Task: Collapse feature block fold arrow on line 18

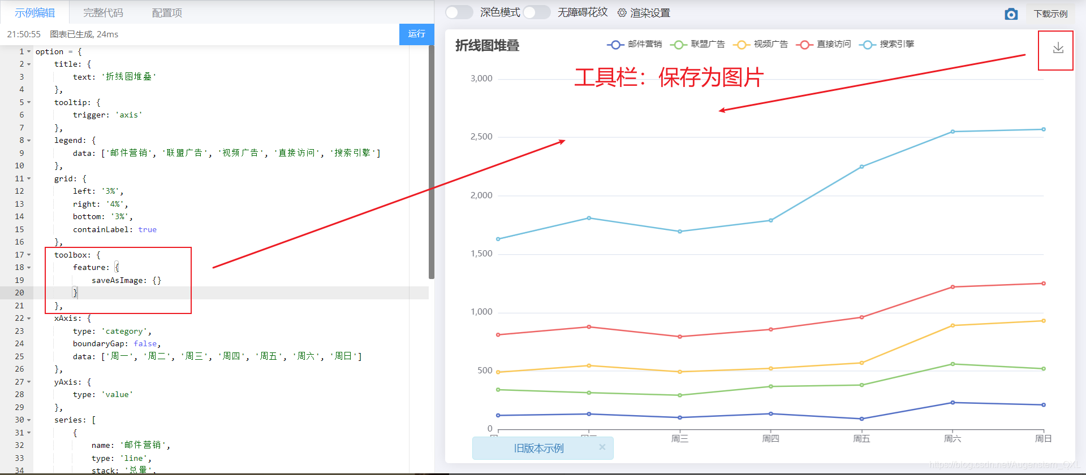Action: (x=29, y=267)
